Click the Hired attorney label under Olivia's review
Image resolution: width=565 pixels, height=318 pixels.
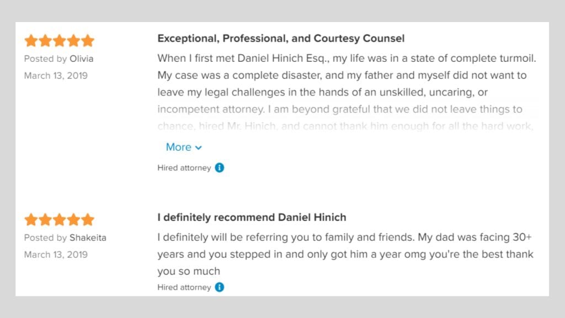[184, 168]
